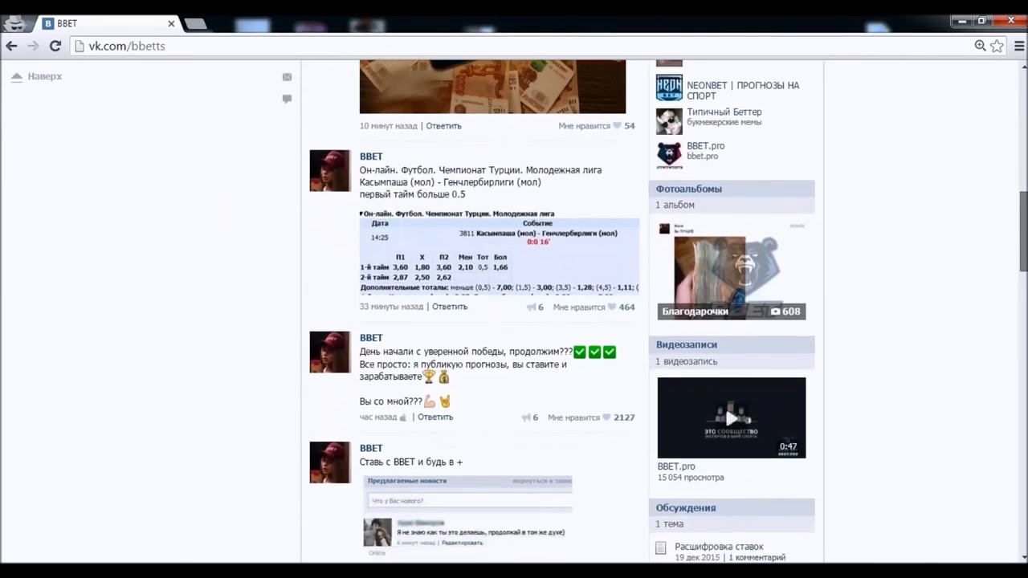Click the 10 минут назад timestamp

[x=388, y=126]
